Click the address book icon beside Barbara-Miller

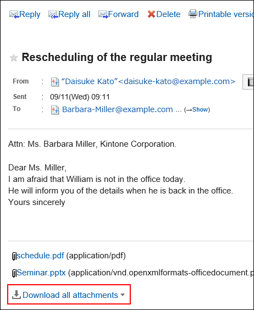55,110
